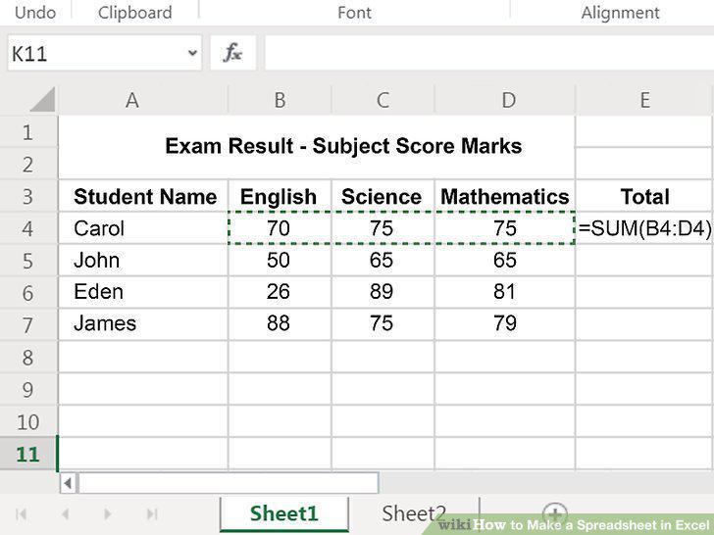
Task: Click James's Science score 75
Action: coord(382,325)
